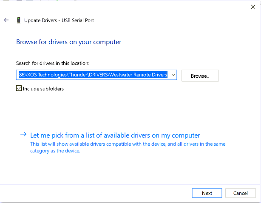Click the Search for drivers in this location label

pos(53,63)
